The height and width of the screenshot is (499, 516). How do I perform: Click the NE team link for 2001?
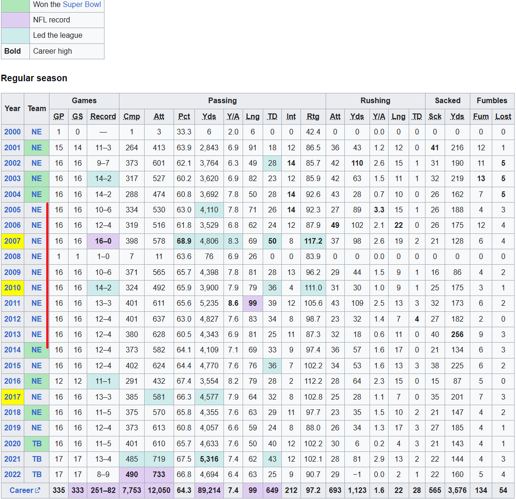coord(36,148)
